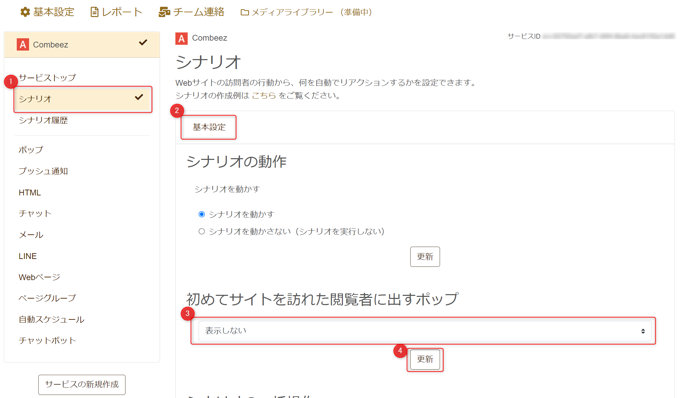Screen dimensions: 680x398
Task: Open ポップ in sidebar
Action: click(31, 150)
